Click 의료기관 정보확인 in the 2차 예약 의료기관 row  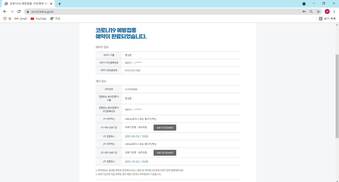[x=165, y=153]
